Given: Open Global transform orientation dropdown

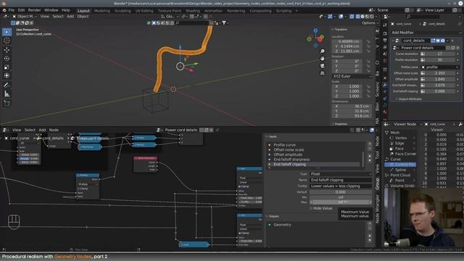Looking at the screenshot, I should (170, 17).
